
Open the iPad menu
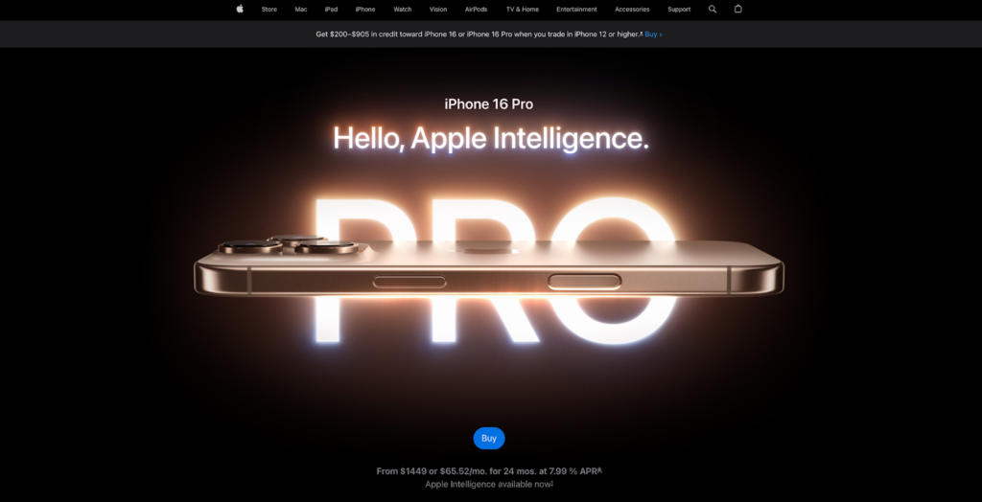click(331, 10)
